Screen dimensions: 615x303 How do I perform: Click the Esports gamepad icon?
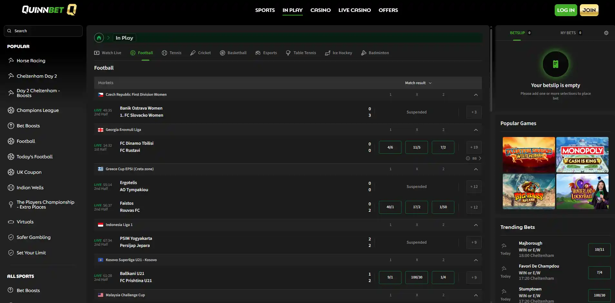click(x=258, y=53)
